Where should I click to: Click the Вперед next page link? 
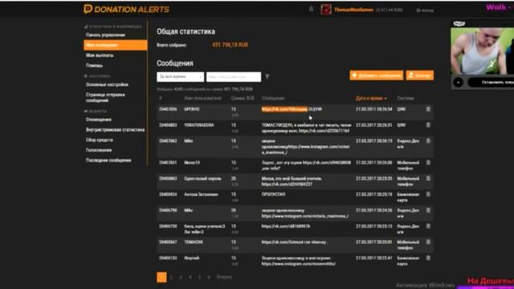[224, 277]
